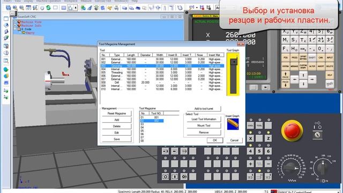Select tool row 005 Threading in the table

(162, 72)
